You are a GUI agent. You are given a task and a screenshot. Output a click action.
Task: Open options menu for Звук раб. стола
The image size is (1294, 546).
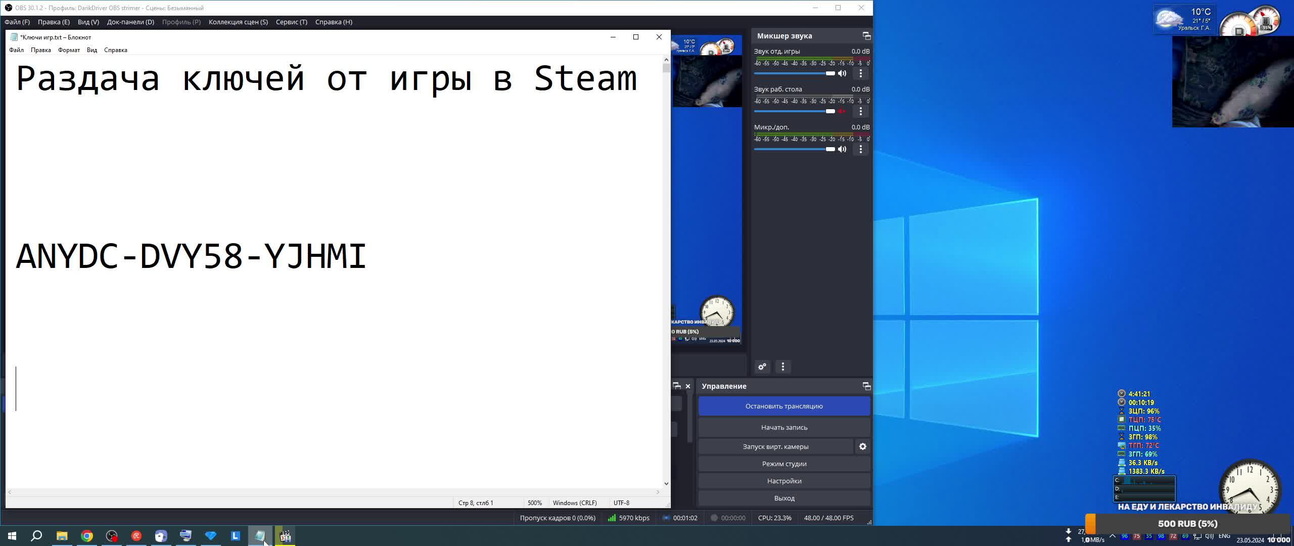click(861, 111)
